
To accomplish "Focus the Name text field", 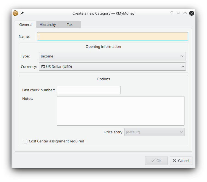I will coord(113,36).
